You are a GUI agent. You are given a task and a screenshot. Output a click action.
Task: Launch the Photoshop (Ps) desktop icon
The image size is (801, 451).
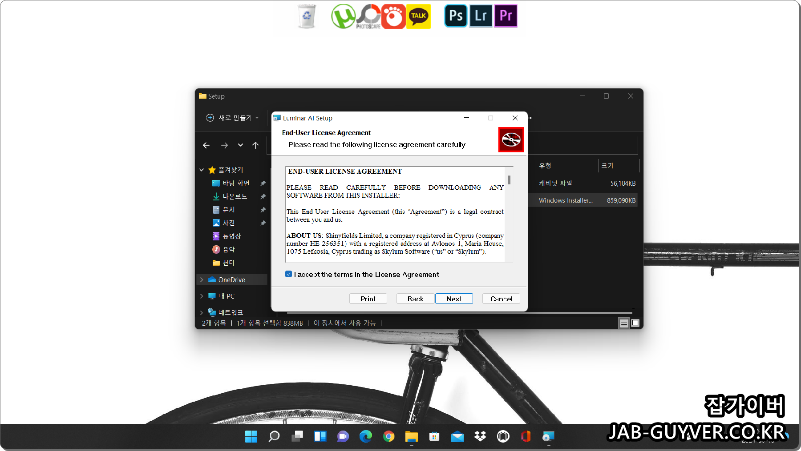pyautogui.click(x=456, y=16)
